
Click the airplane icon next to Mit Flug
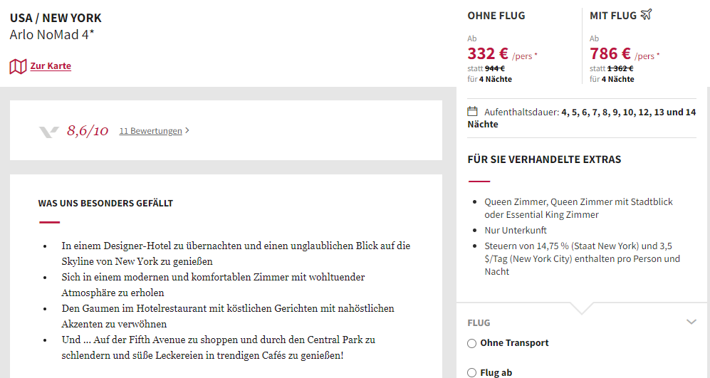[646, 15]
